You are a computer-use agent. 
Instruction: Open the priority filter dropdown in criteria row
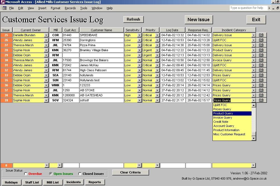point(157,165)
